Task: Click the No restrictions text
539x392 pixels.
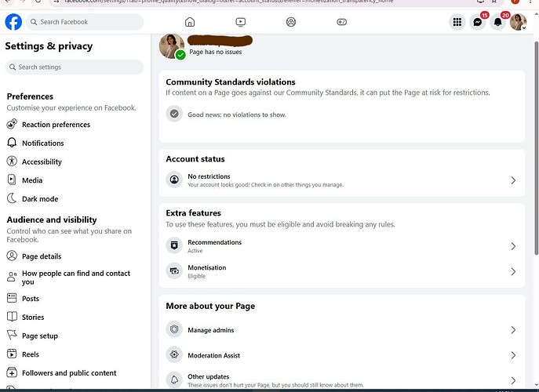Action: click(209, 176)
